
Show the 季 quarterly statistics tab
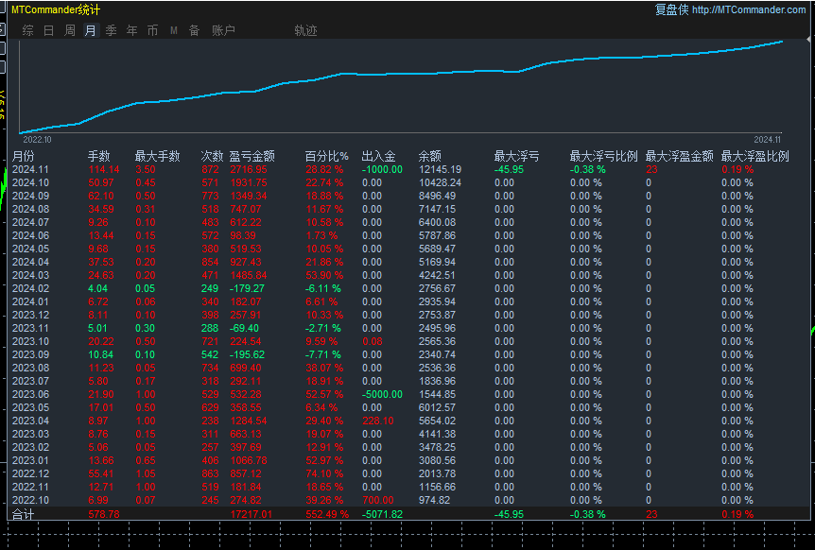(x=112, y=30)
